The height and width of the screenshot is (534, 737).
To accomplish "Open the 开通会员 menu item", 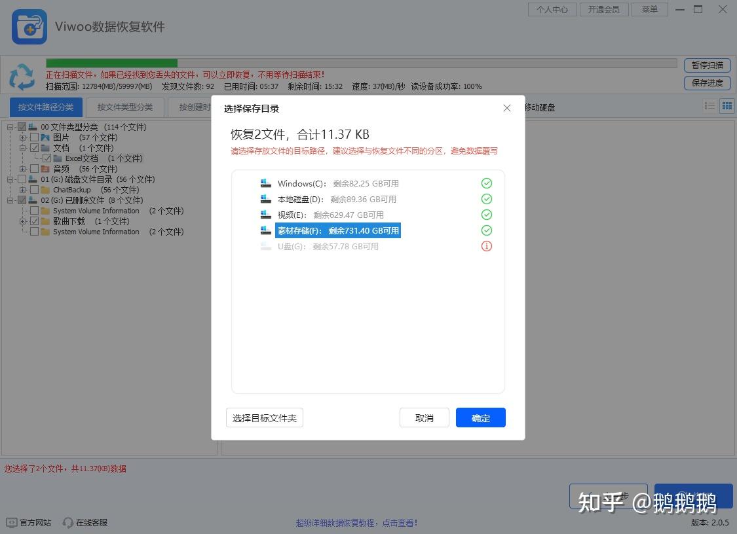I will pyautogui.click(x=604, y=9).
